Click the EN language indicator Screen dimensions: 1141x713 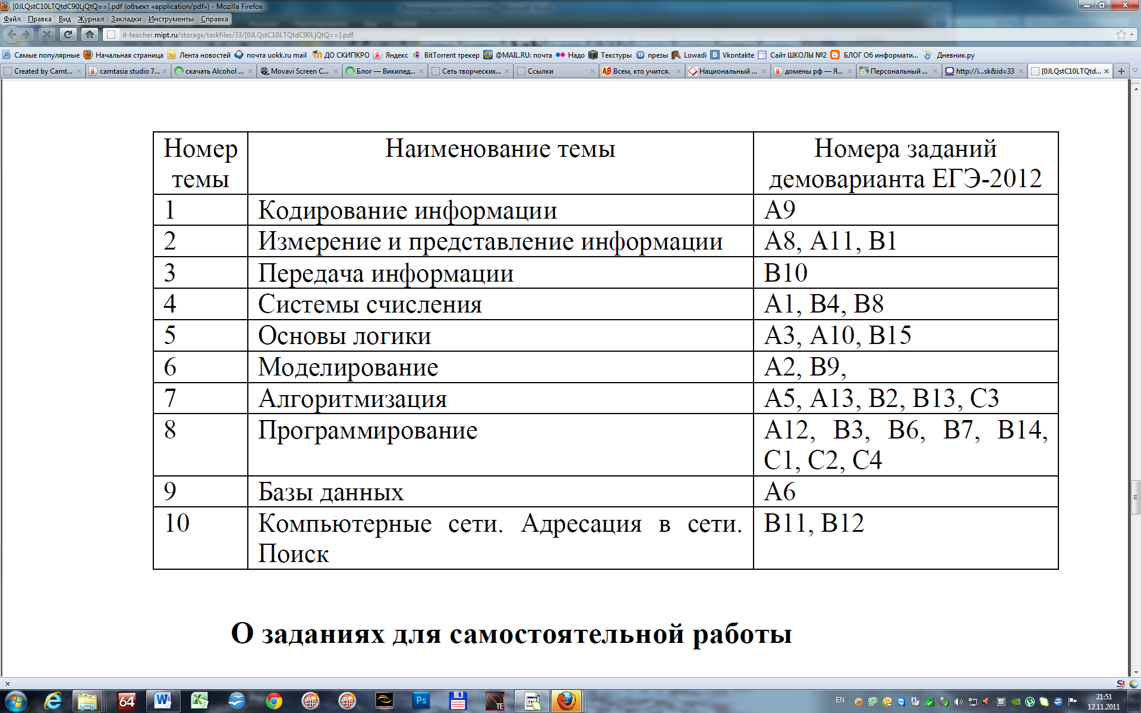(840, 700)
